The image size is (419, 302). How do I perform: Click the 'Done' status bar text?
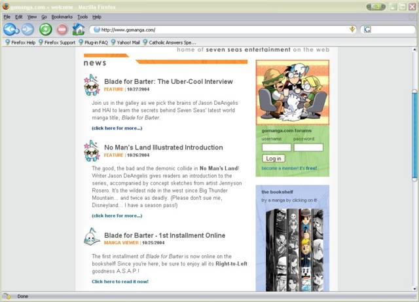(x=23, y=296)
